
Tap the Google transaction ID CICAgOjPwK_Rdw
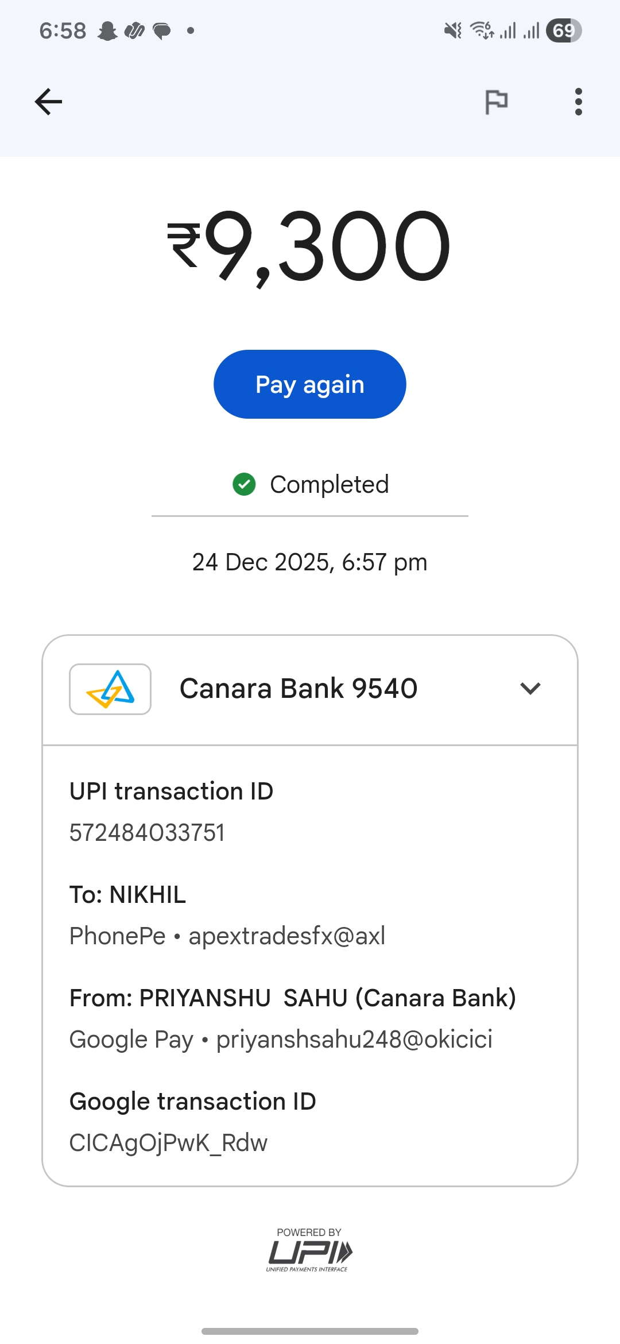[x=168, y=1143]
